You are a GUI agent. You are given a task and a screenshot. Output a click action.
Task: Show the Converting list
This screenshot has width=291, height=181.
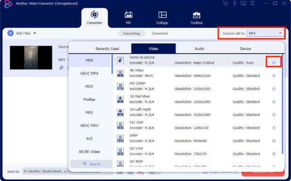pos(131,33)
